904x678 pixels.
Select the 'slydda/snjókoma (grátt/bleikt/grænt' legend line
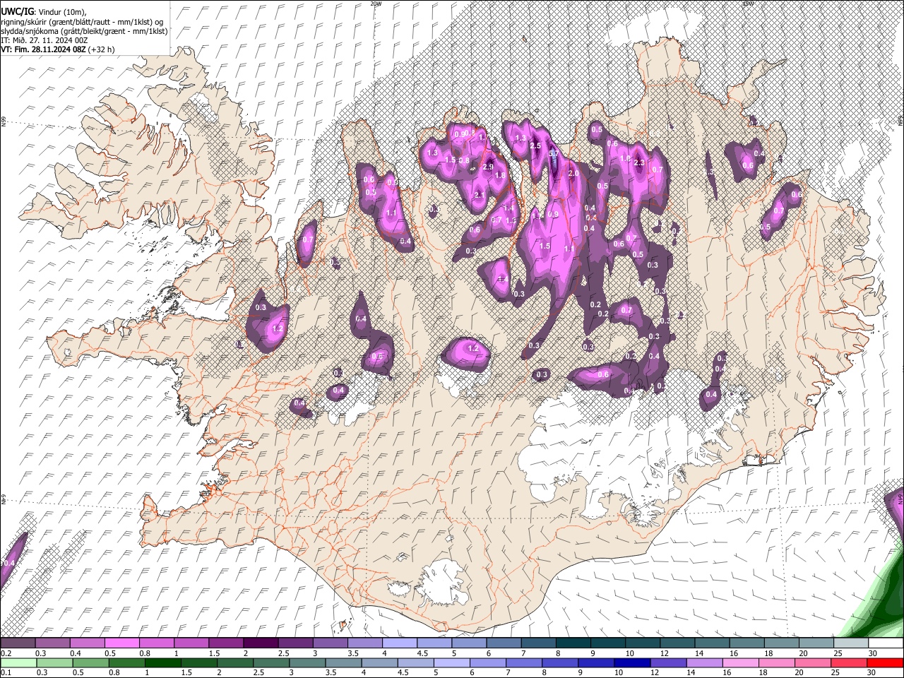pyautogui.click(x=84, y=31)
